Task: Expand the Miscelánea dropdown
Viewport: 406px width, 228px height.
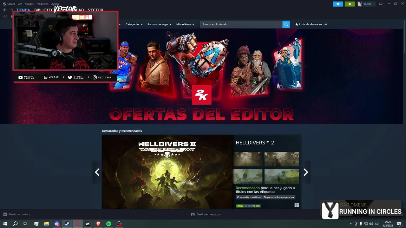Action: [185, 24]
